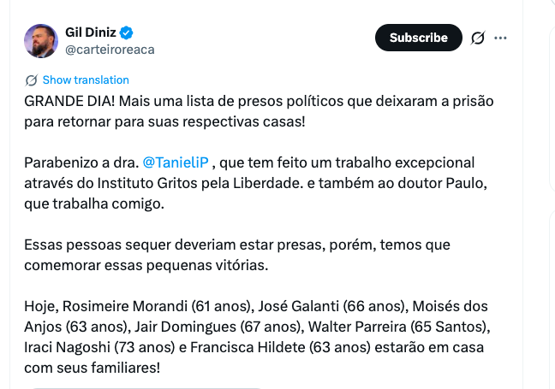Viewport: 555px width, 389px height.
Task: Open the @TanieliP mention
Action: point(176,162)
